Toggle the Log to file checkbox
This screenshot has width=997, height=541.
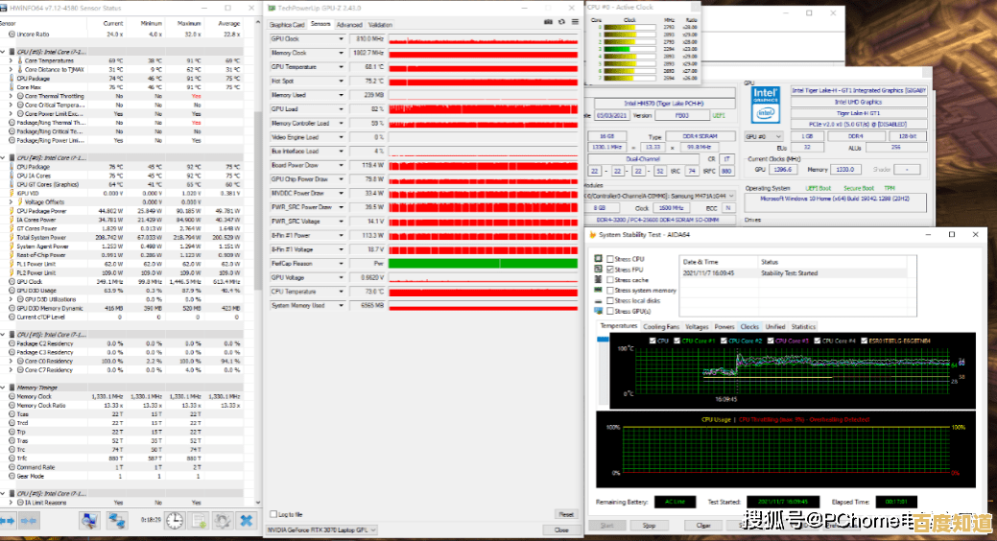tap(273, 514)
